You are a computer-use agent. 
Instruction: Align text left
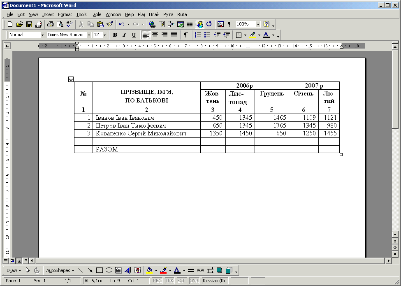coord(146,35)
